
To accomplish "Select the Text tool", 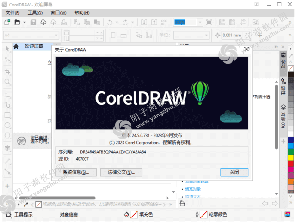I will click(x=7, y=148).
